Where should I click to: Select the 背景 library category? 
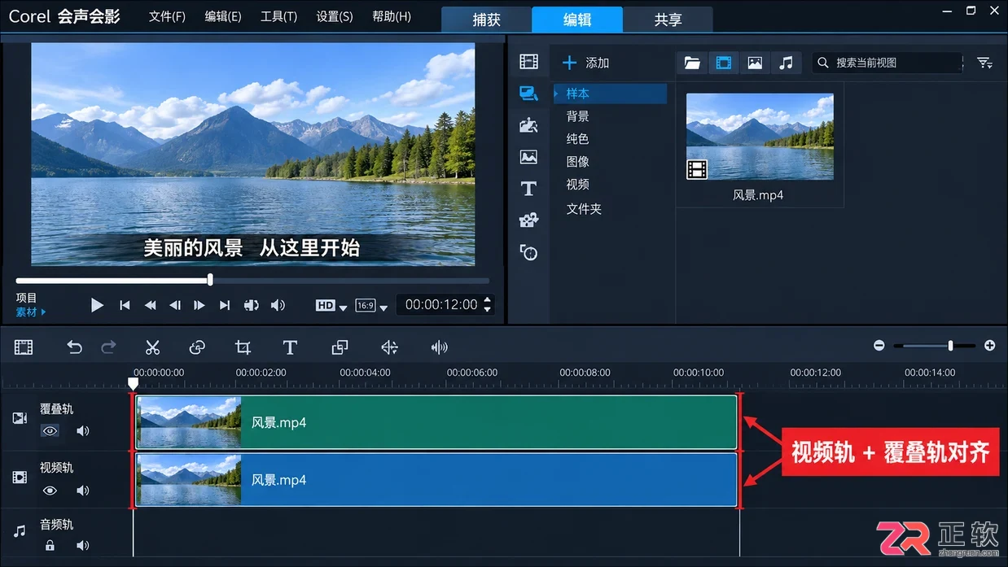(x=578, y=116)
